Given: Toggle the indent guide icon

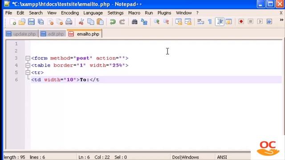Looking at the screenshot, I should click(x=220, y=22).
